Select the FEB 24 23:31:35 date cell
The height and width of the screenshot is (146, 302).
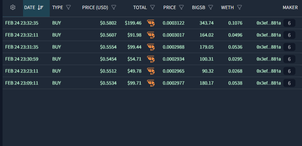click(22, 47)
